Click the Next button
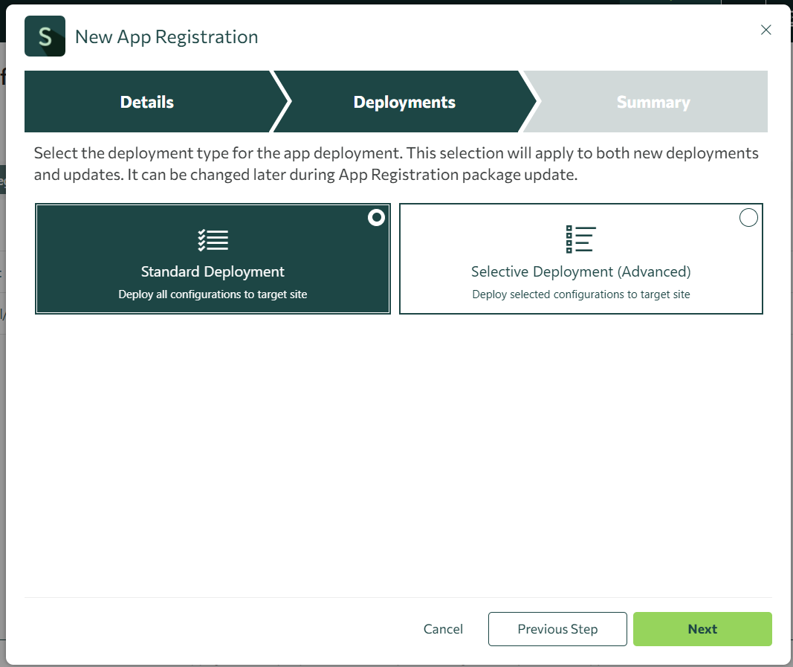Image resolution: width=793 pixels, height=667 pixels. click(702, 629)
